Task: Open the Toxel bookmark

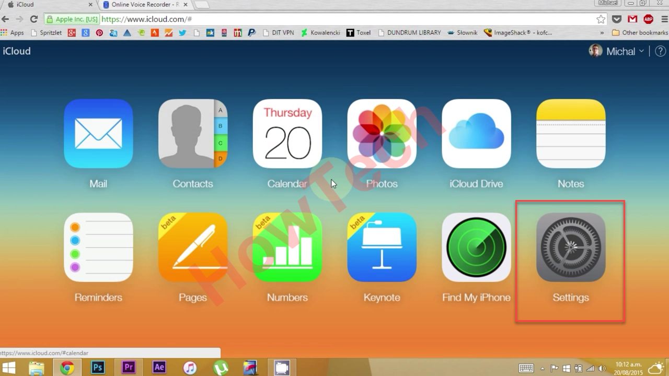Action: pos(359,32)
